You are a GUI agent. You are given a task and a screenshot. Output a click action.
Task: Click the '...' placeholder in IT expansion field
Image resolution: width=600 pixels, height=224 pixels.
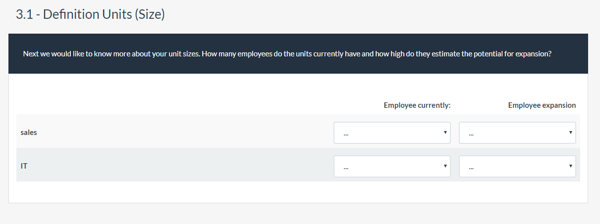click(x=471, y=167)
